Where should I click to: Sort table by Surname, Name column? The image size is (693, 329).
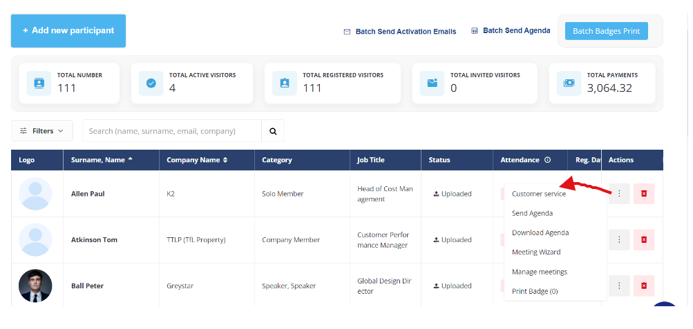click(x=111, y=160)
